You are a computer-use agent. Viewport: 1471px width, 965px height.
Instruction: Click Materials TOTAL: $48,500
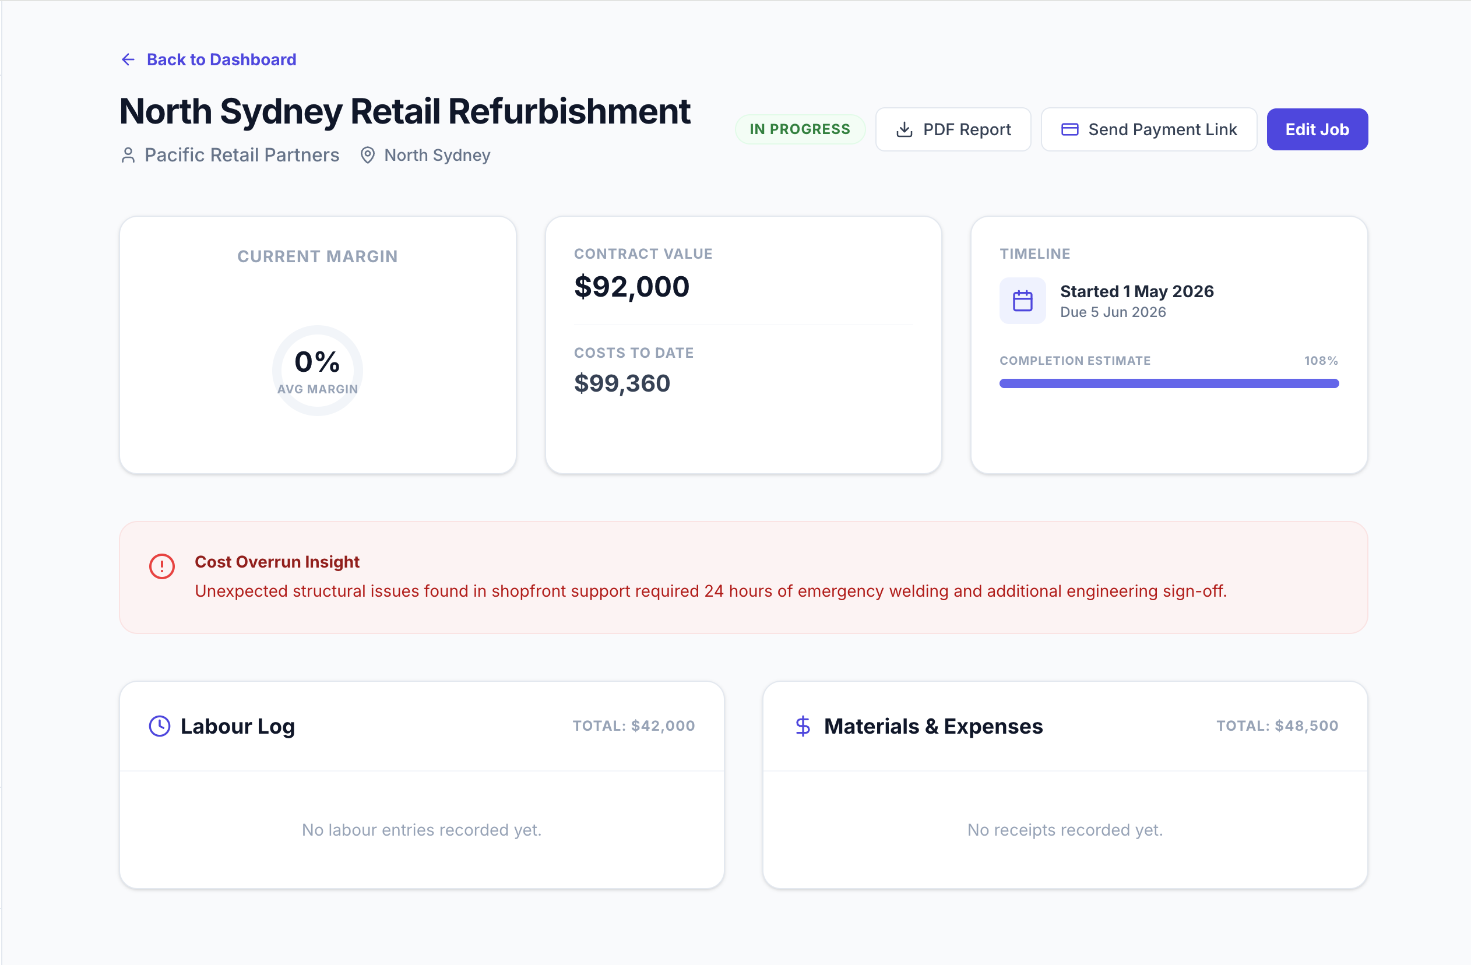click(x=1277, y=726)
